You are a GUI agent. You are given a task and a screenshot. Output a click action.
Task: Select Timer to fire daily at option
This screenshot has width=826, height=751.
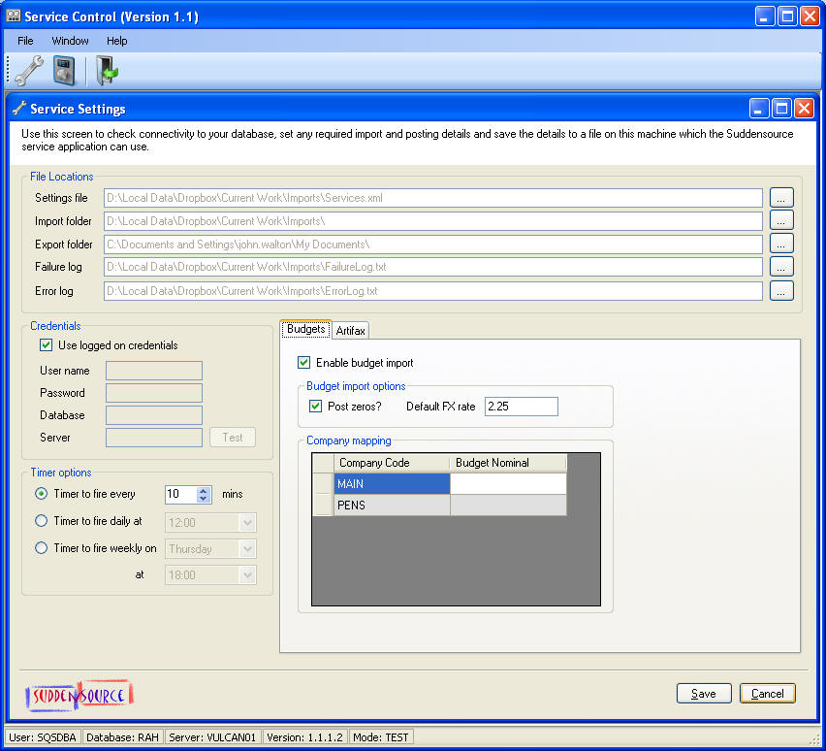(x=41, y=520)
